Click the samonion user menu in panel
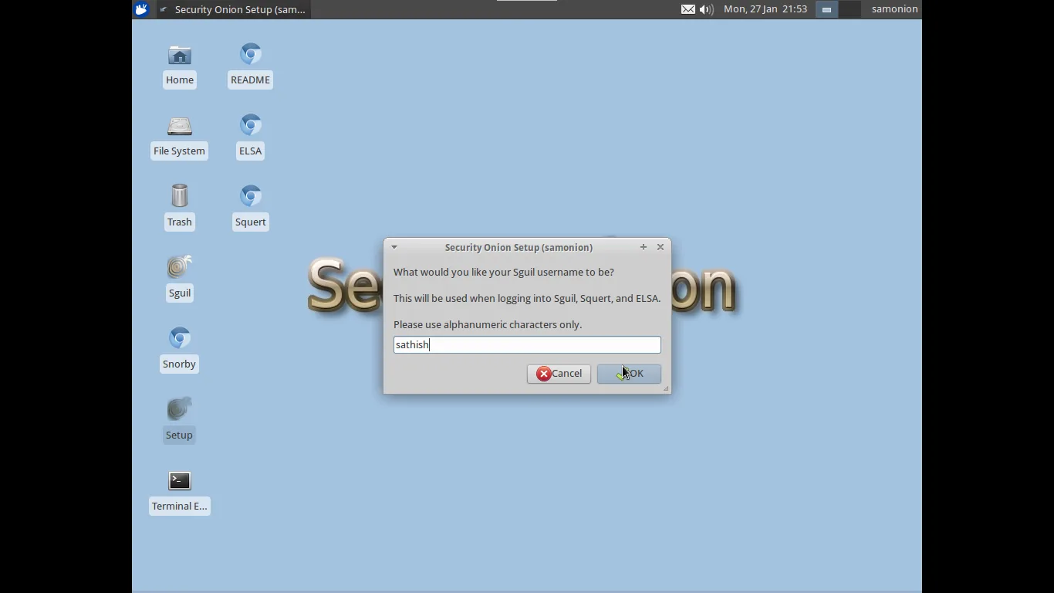 [894, 9]
